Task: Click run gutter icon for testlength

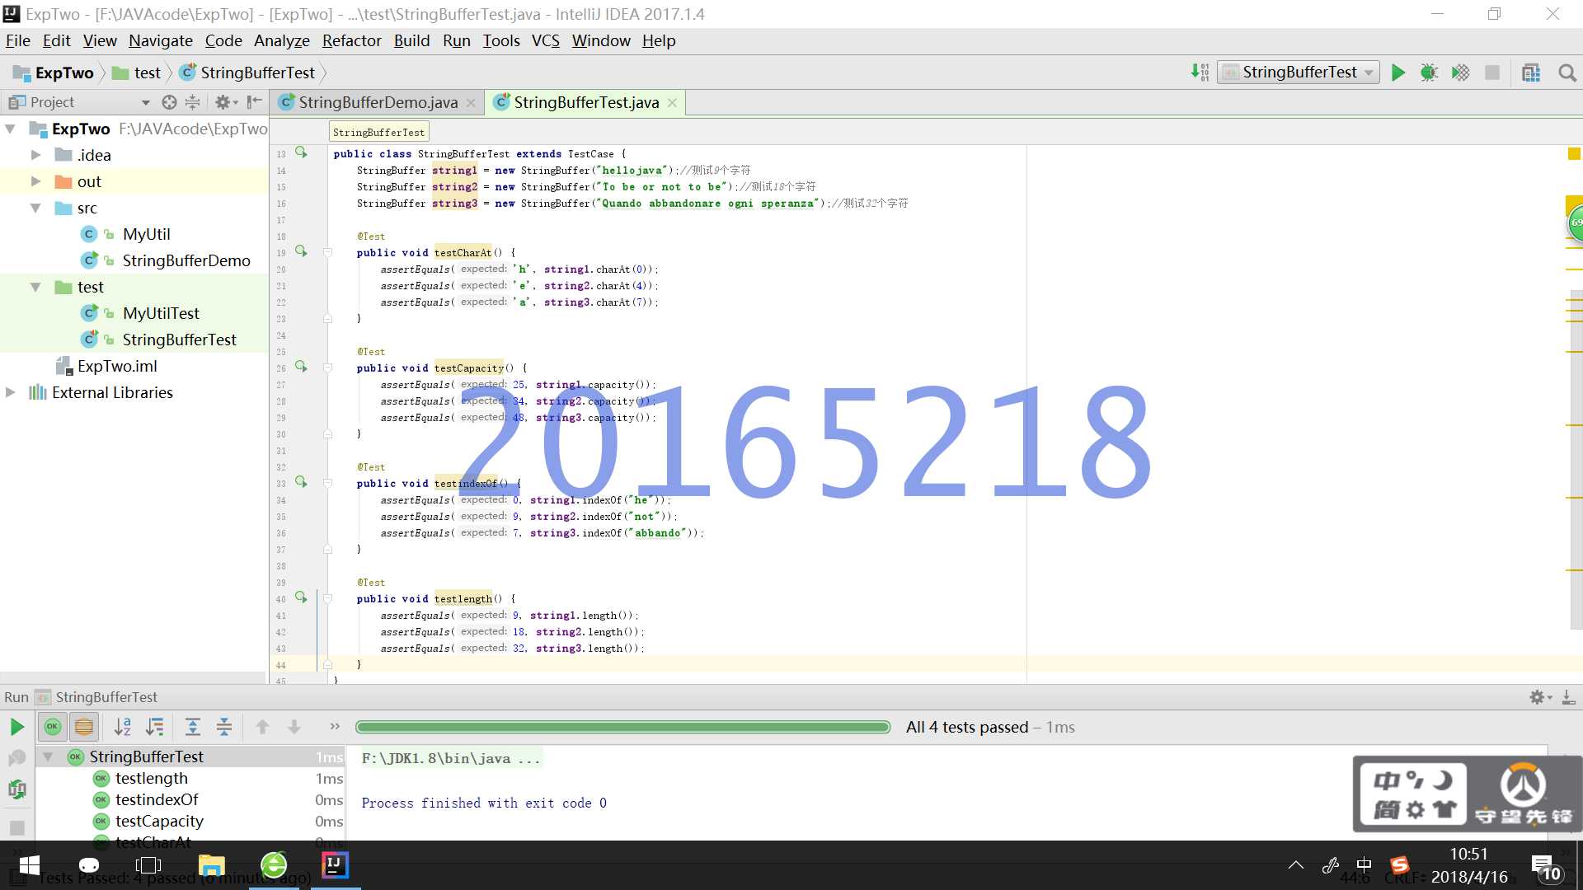Action: (302, 597)
